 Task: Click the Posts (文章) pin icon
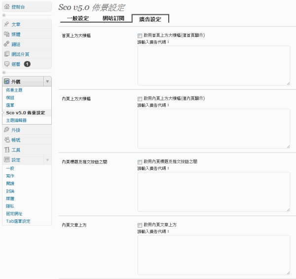click(6, 24)
